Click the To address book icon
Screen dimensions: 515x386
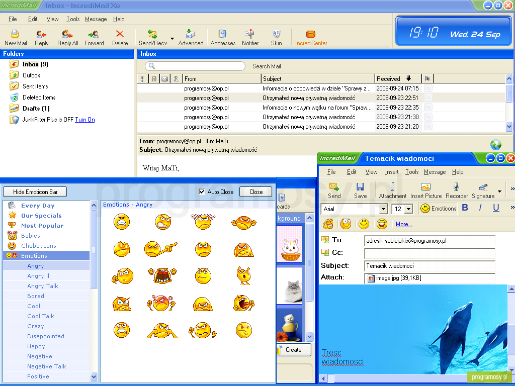point(325,240)
